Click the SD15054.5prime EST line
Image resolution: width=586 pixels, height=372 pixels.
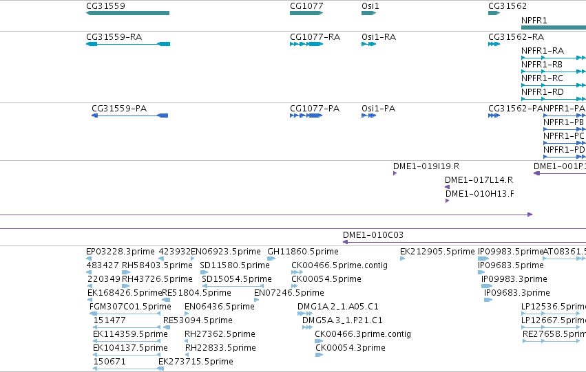233,286
